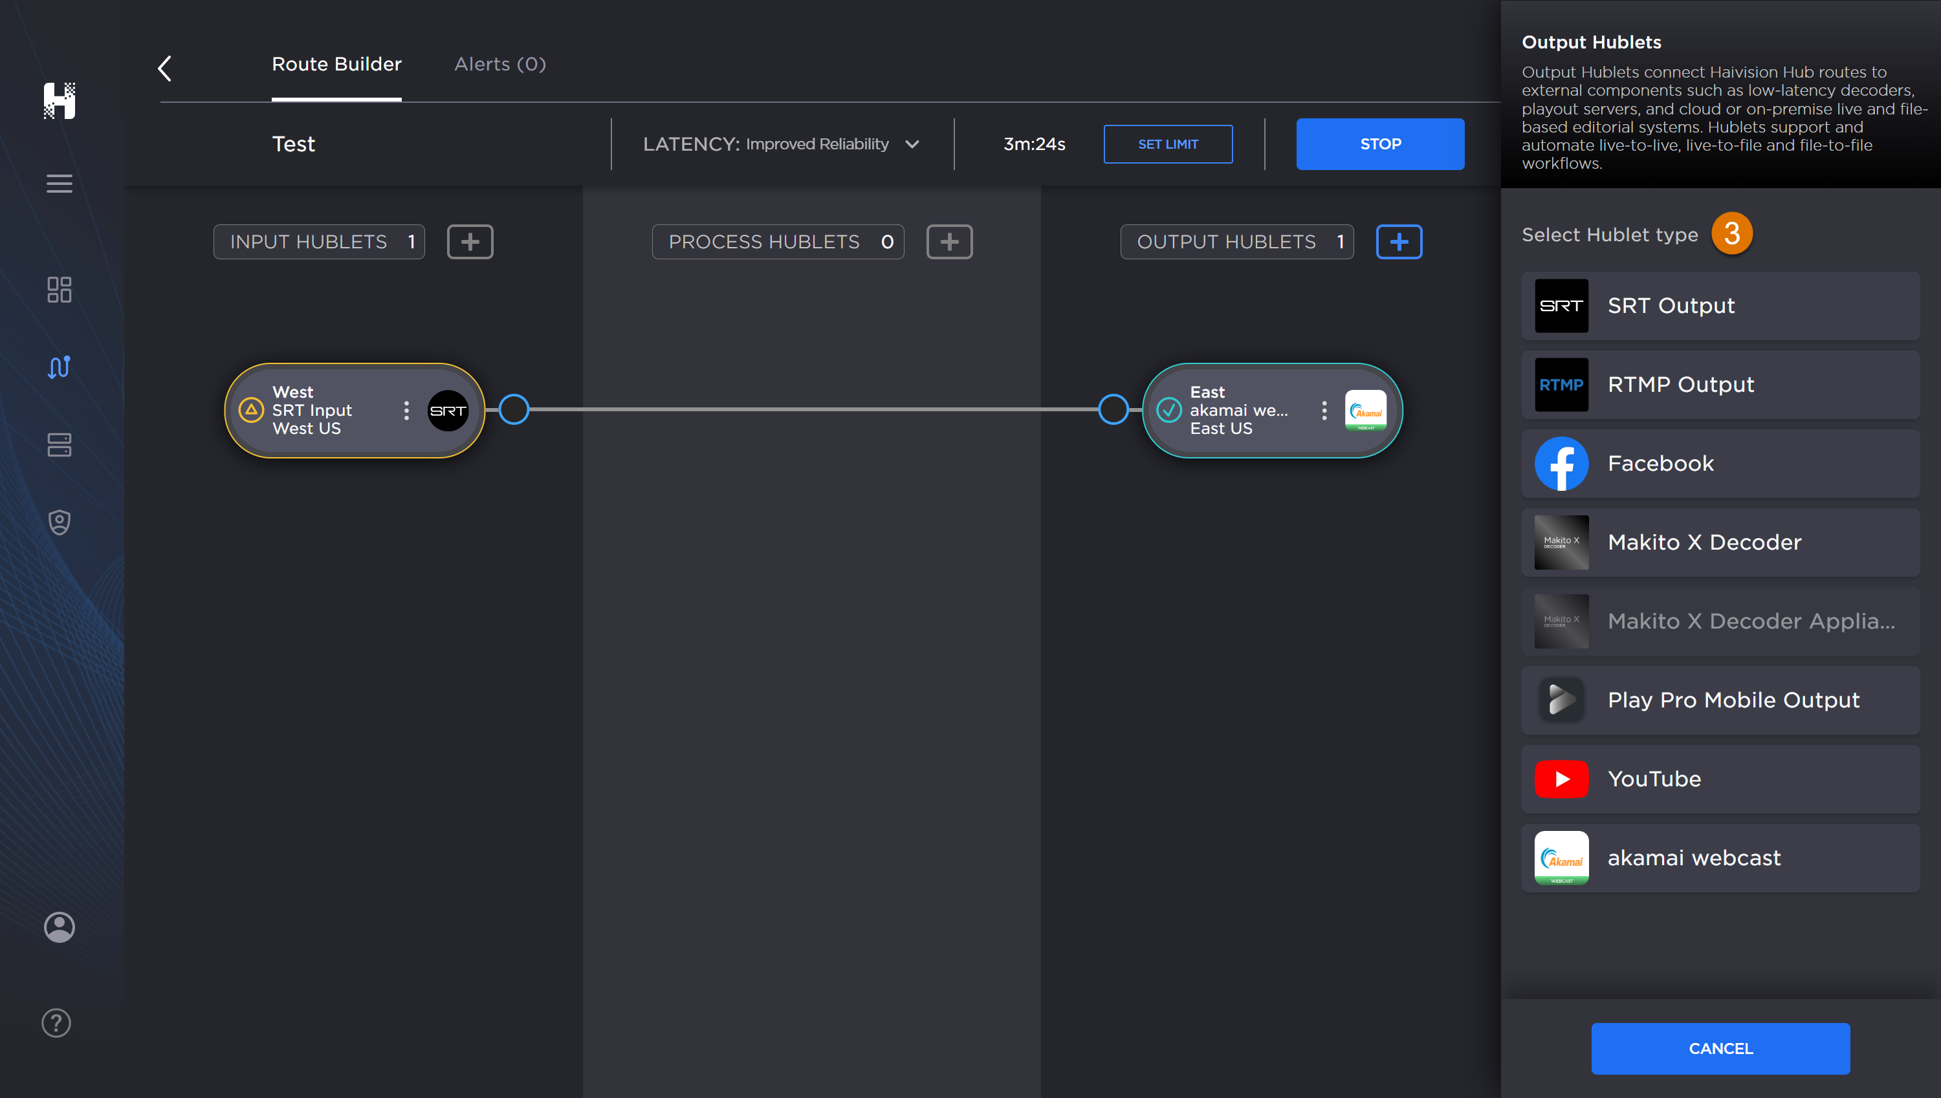Screen dimensions: 1941x1098
Task: Choose Facebook as the output hublet
Action: point(1720,463)
